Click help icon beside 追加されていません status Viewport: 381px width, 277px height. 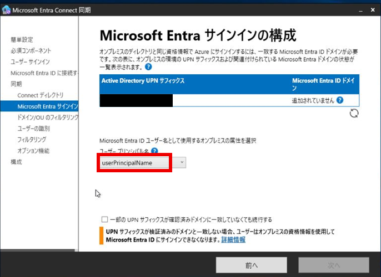coord(340,100)
